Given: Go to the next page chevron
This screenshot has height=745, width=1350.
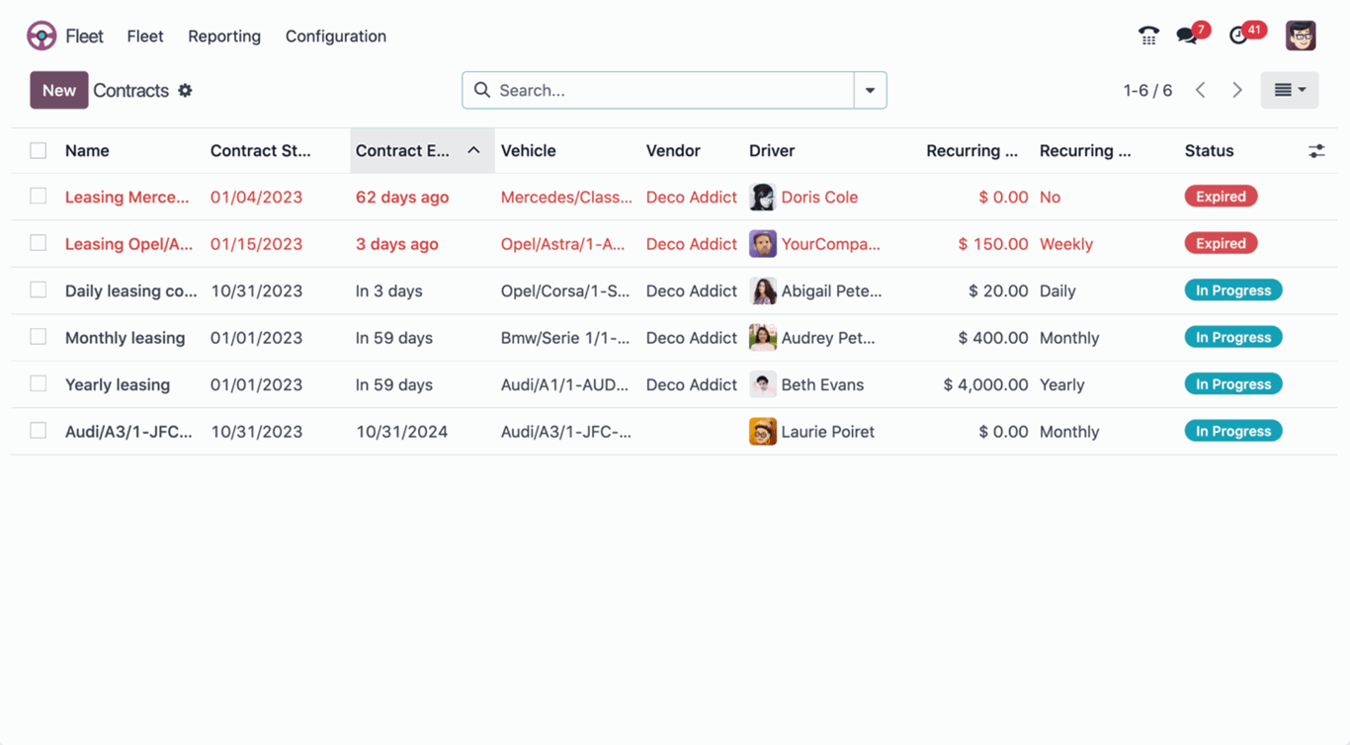Looking at the screenshot, I should pyautogui.click(x=1237, y=89).
